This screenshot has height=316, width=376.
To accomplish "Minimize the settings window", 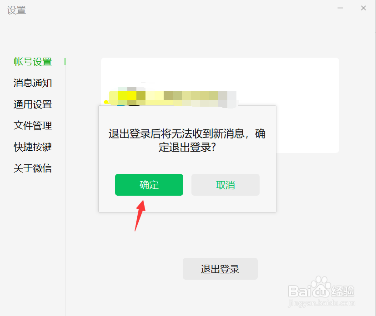I will coord(340,8).
